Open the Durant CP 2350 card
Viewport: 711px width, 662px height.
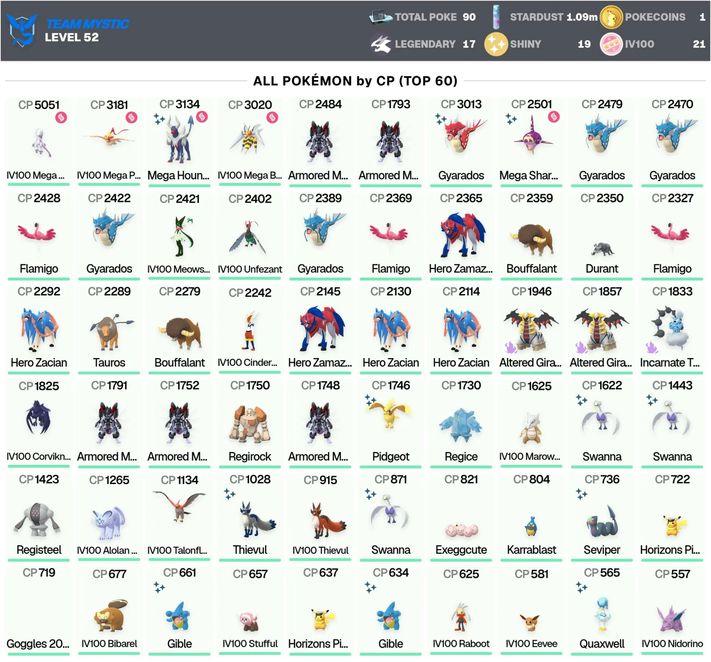[x=602, y=236]
